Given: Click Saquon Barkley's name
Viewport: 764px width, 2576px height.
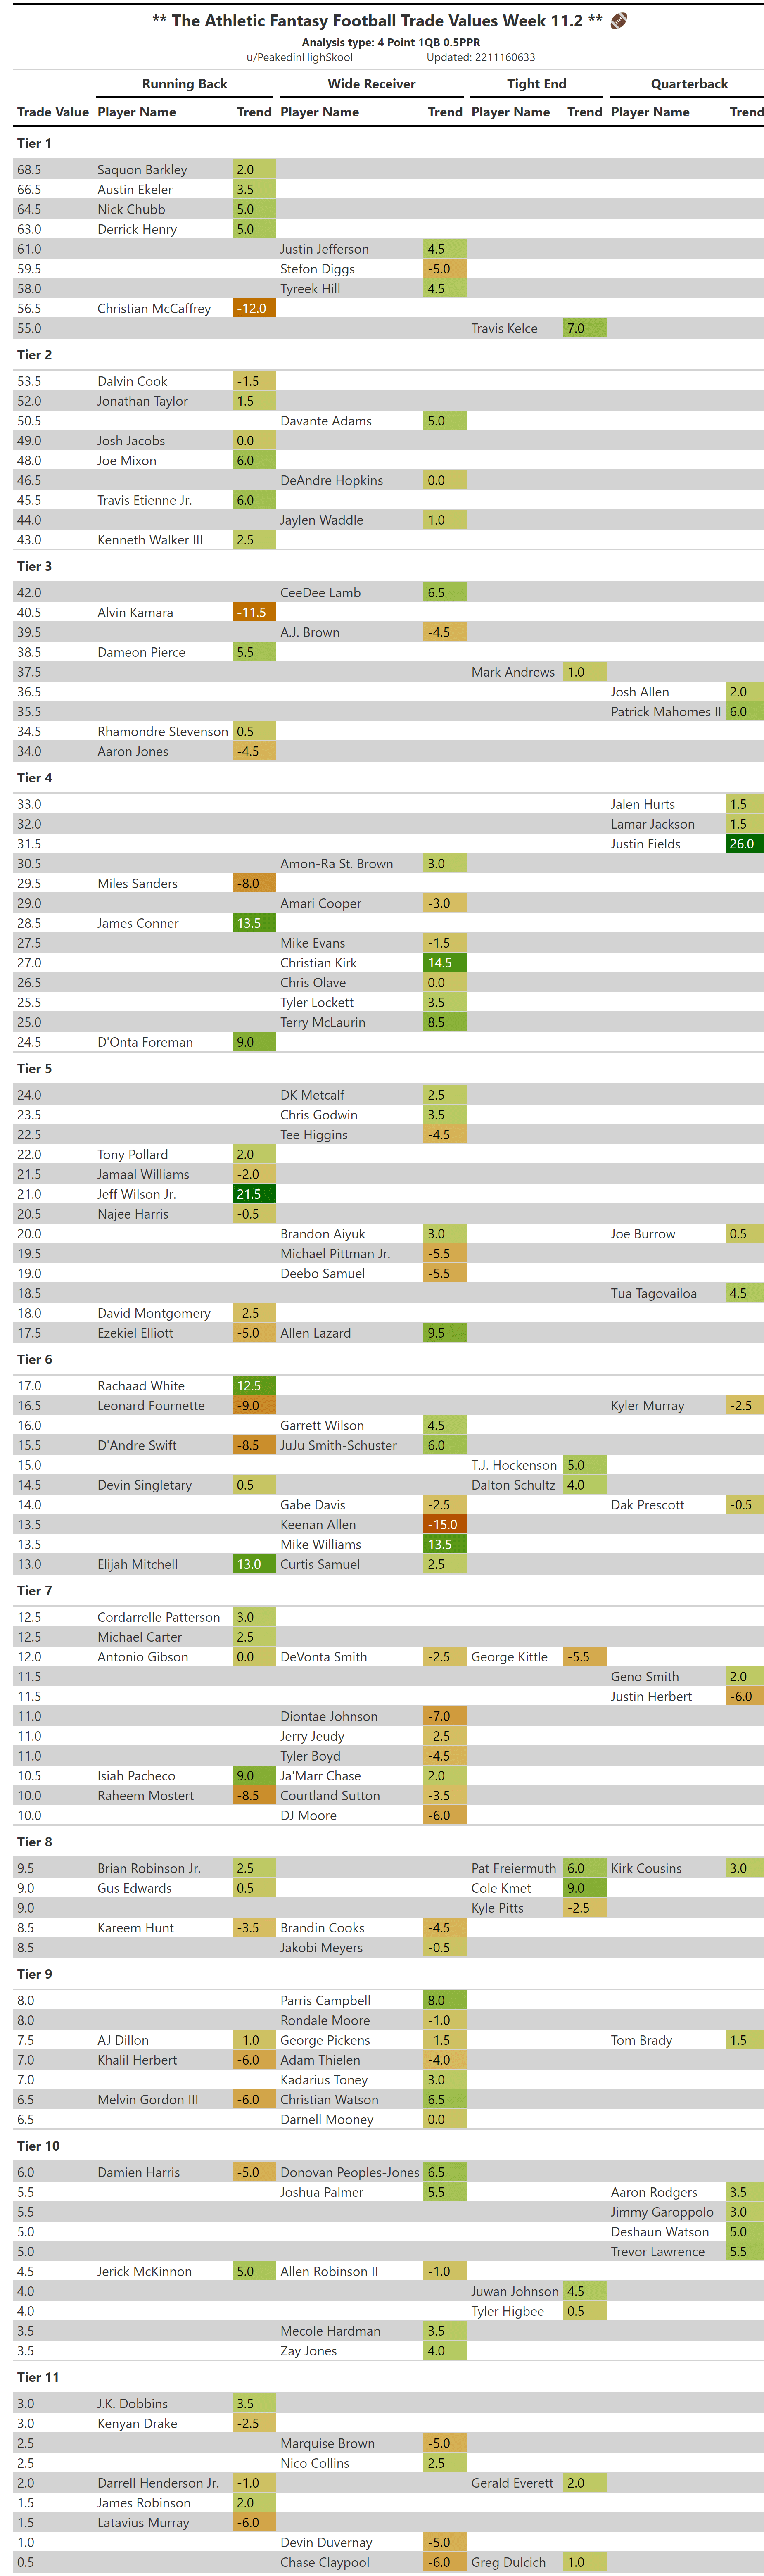Looking at the screenshot, I should click(142, 170).
